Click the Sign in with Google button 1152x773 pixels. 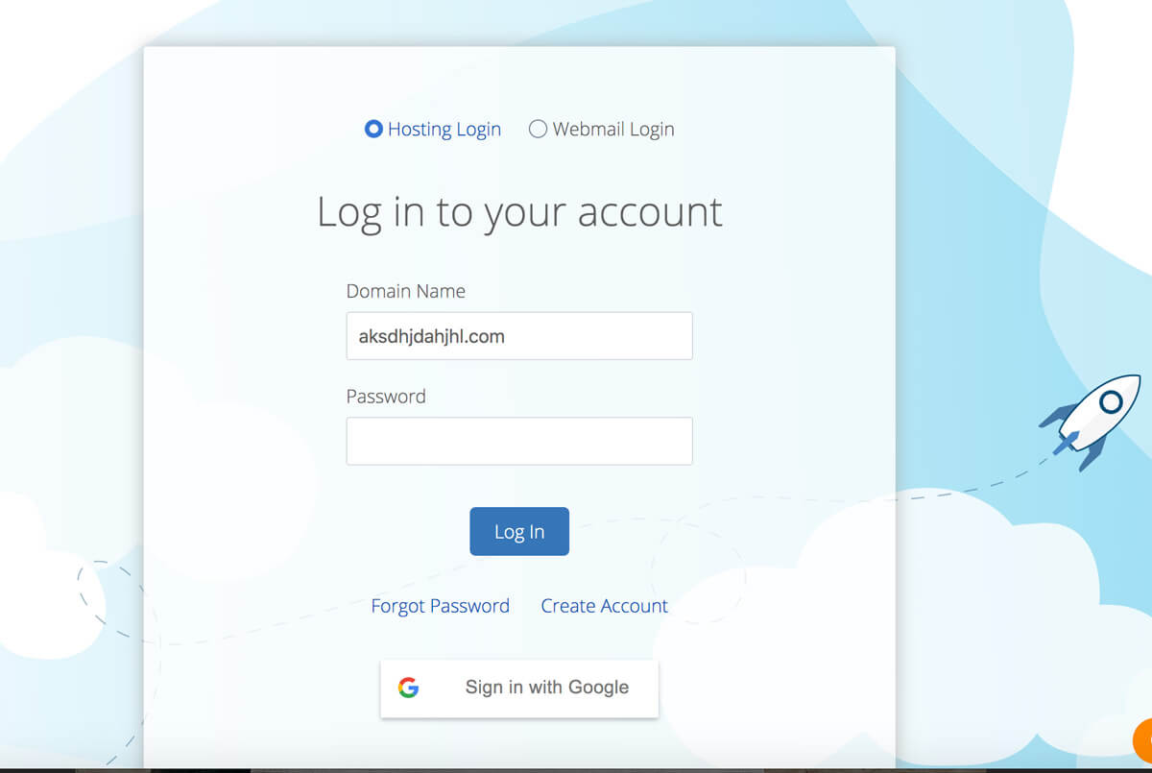pyautogui.click(x=519, y=688)
